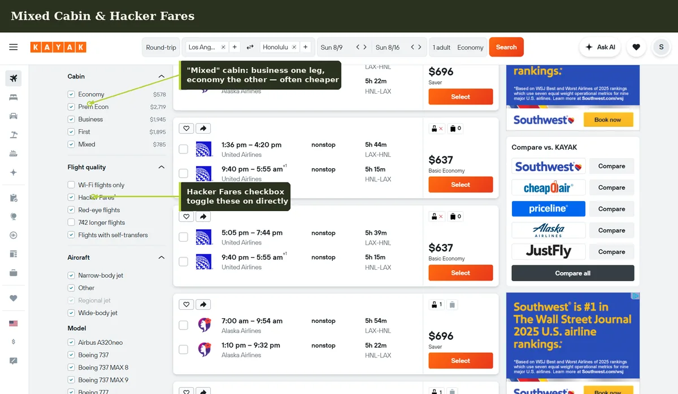Viewport: 678px width, 394px height.
Task: Share the 1:36 pm United flight
Action: (203, 128)
